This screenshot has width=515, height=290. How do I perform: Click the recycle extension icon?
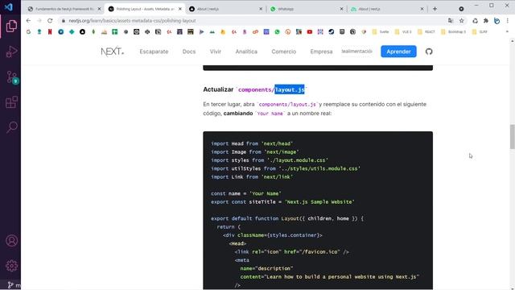coord(475,21)
